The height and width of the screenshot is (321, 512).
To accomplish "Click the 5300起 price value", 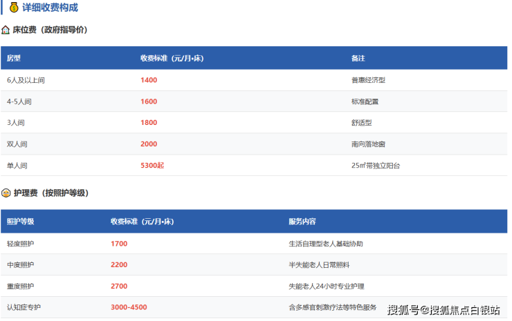I will pos(152,166).
